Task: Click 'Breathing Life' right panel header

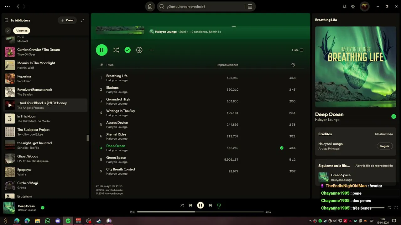Action: (326, 20)
